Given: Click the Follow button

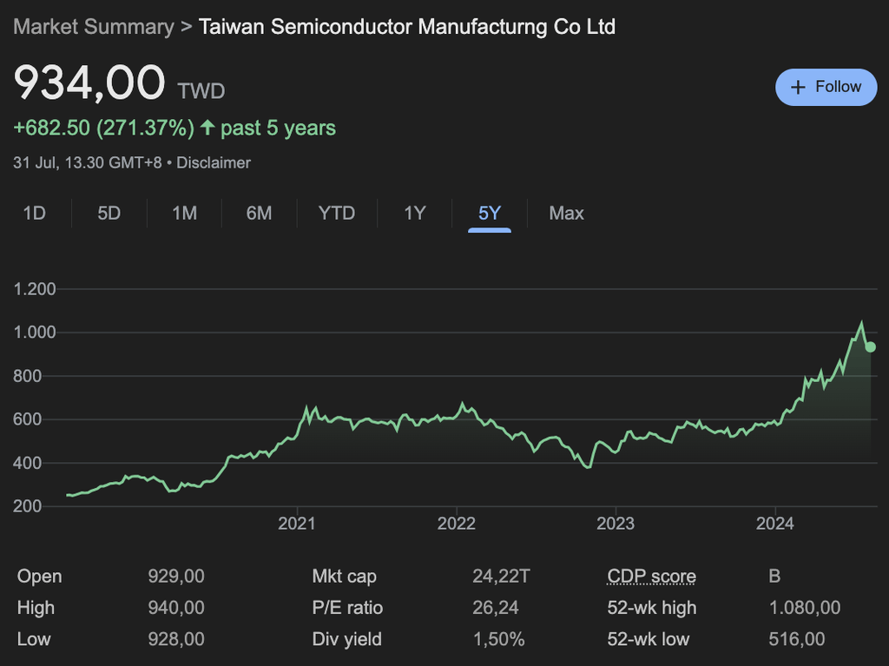Looking at the screenshot, I should pos(826,87).
